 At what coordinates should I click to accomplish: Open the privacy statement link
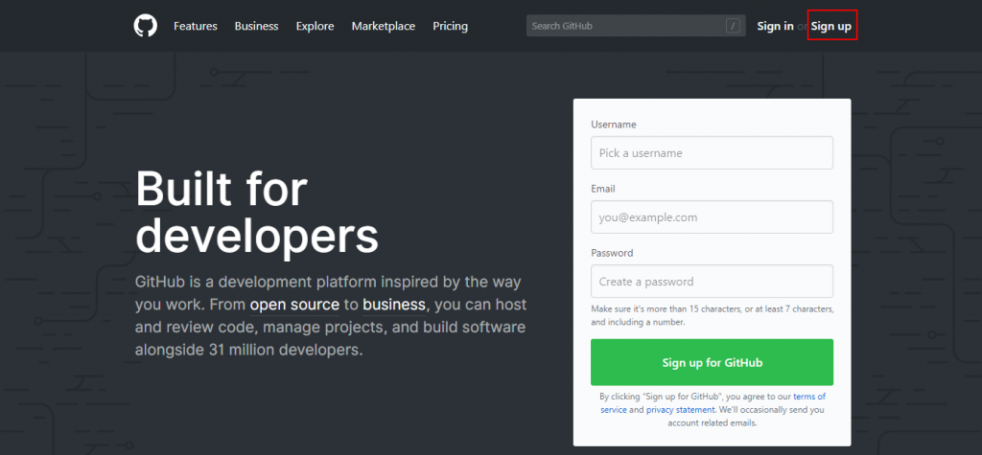pyautogui.click(x=680, y=410)
